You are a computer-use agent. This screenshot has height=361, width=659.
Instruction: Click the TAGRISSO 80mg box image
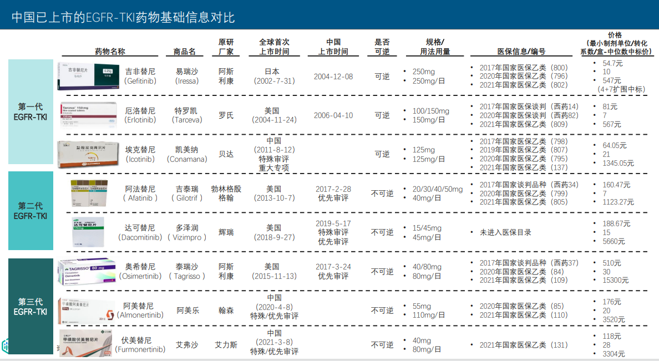pyautogui.click(x=88, y=271)
